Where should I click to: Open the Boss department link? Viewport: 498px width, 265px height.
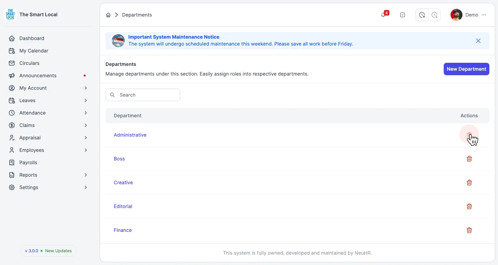pos(119,159)
